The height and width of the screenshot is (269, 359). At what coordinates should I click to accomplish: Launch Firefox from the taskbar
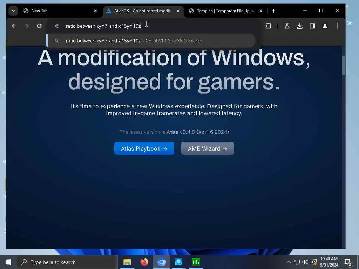click(144, 262)
